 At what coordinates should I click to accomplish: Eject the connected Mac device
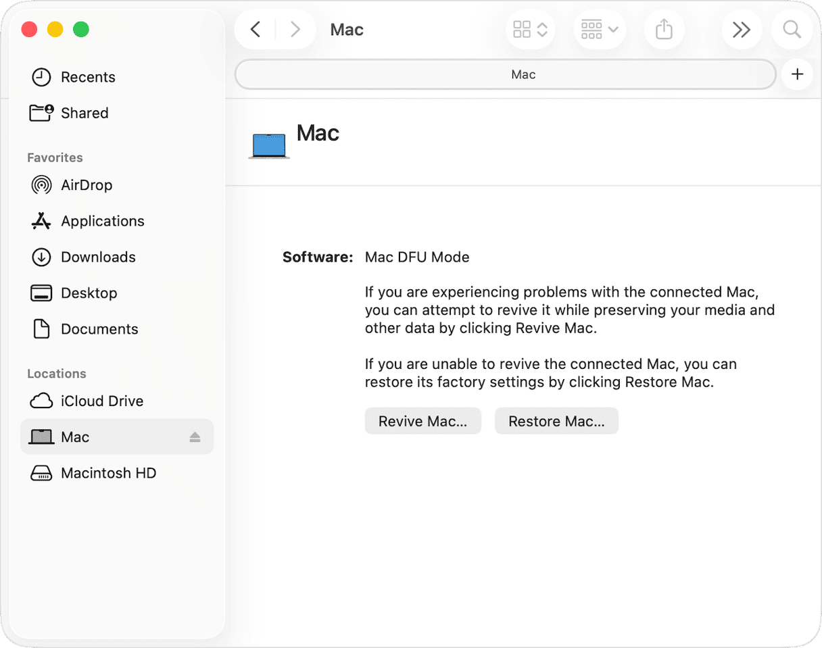point(195,437)
